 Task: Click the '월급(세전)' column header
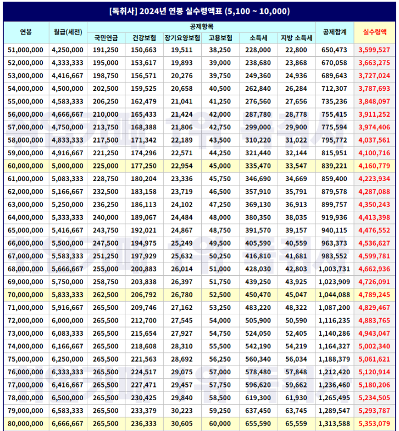(x=68, y=32)
